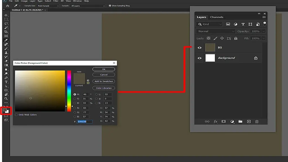Add a layer mask icon
Screen dimensions: 288x162
tap(224, 121)
